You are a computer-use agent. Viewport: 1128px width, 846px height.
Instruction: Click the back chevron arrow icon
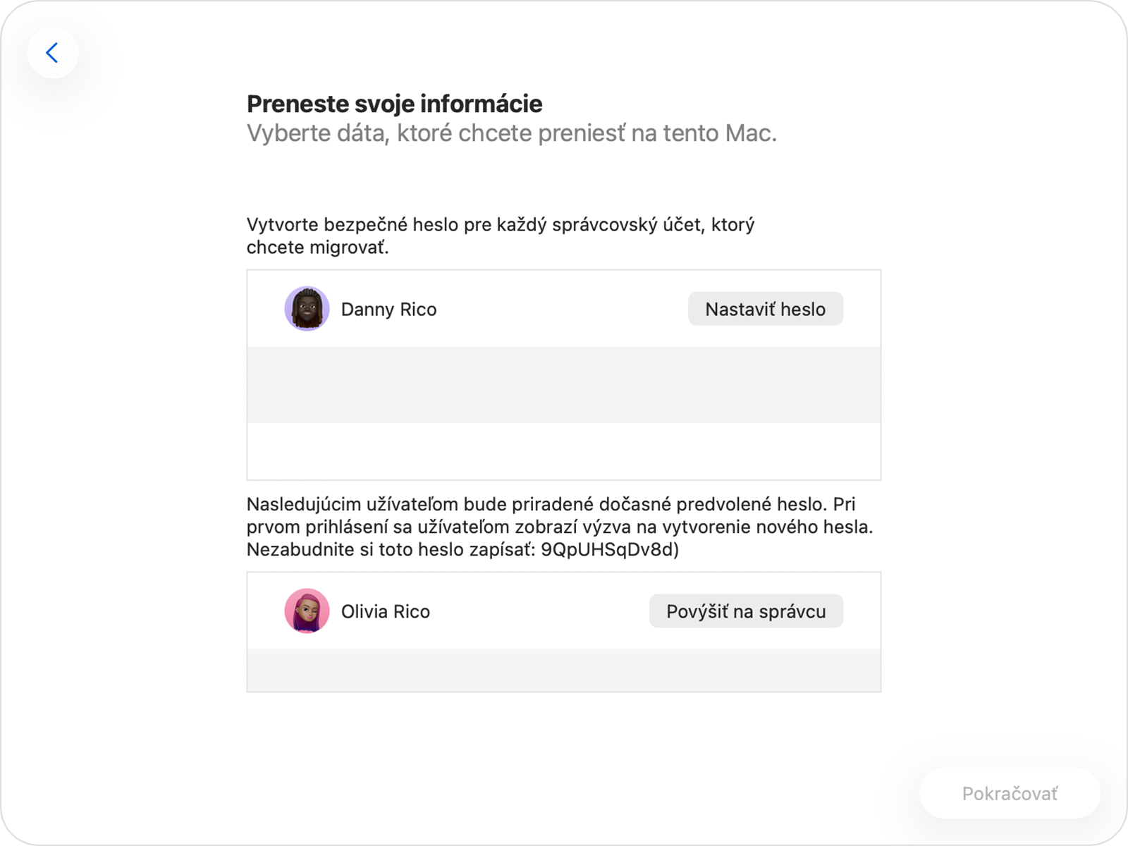(52, 53)
